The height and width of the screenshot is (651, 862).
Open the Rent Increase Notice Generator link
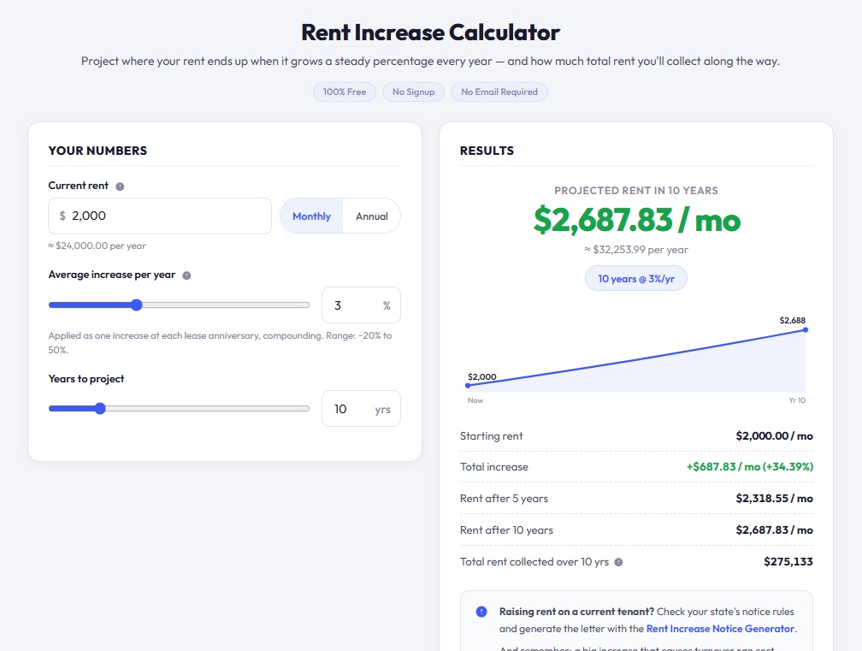(x=720, y=629)
